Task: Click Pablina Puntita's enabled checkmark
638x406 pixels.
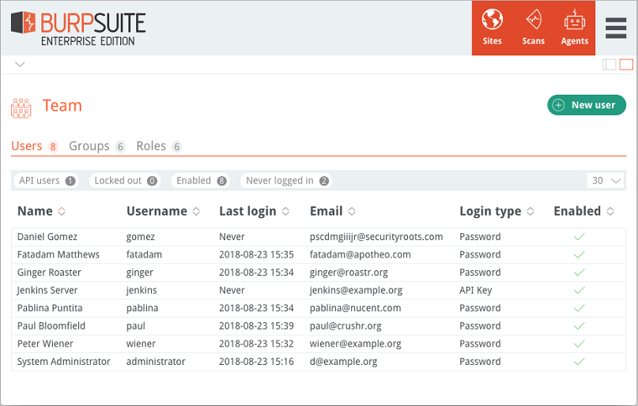Action: tap(579, 308)
